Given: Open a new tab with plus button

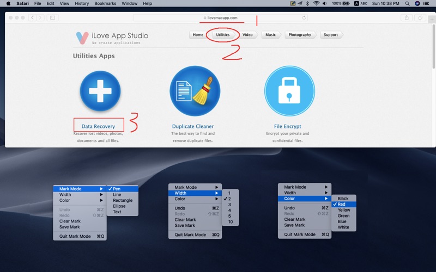Looking at the screenshot, I should [432, 20].
